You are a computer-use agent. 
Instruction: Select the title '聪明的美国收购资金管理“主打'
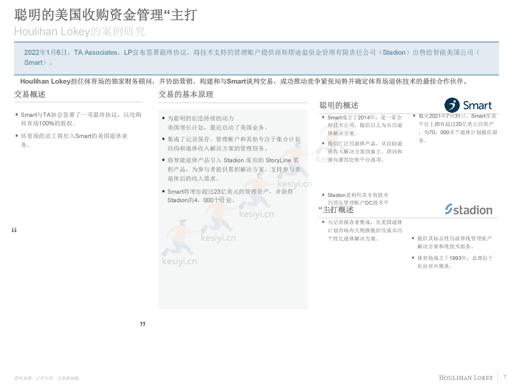tap(105, 15)
